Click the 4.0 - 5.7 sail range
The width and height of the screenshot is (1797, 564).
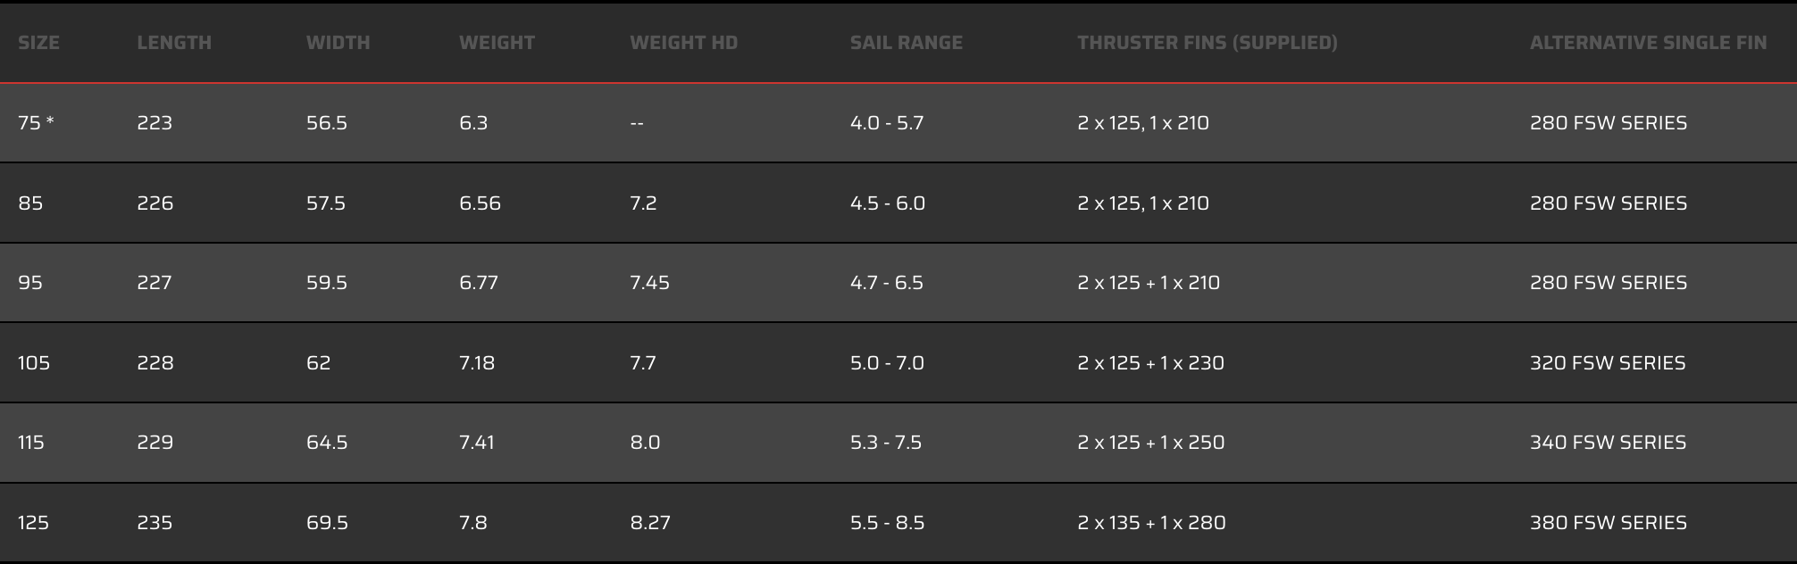click(x=887, y=123)
